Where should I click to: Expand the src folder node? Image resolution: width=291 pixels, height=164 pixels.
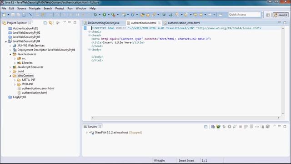15,59
